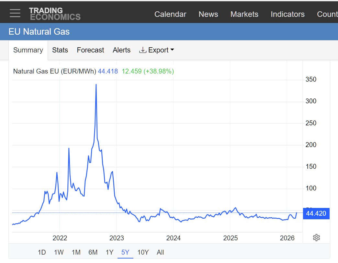Set chart range to 1M
Viewport: 338px width, 263px height.
76,252
